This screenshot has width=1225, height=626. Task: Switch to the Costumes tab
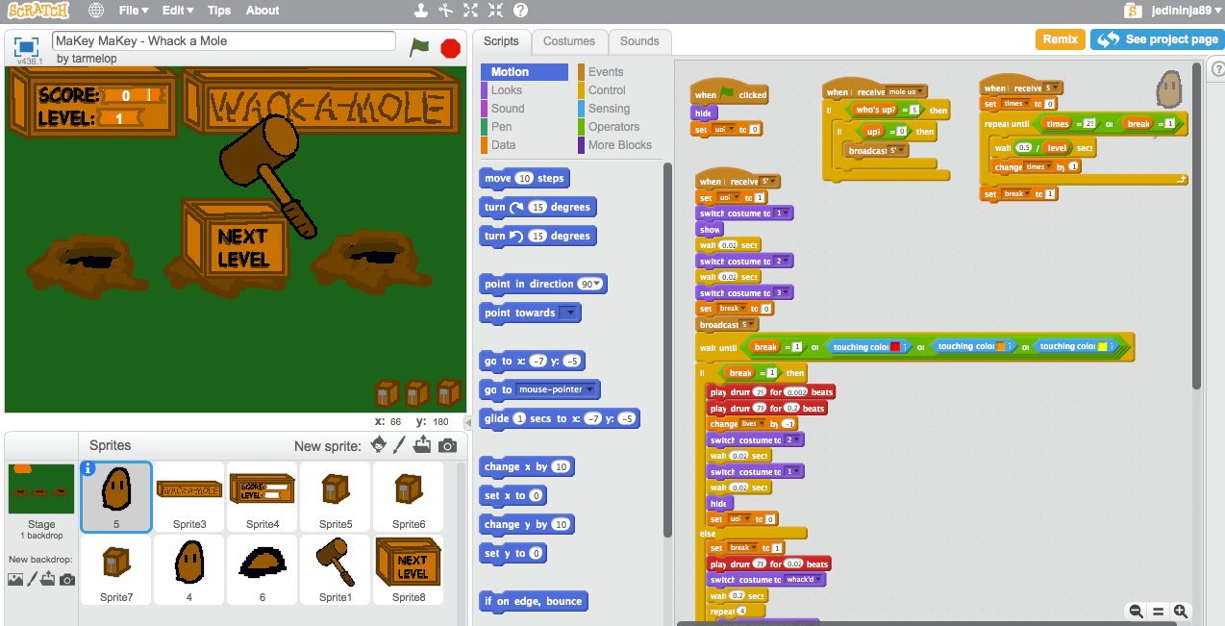(569, 41)
